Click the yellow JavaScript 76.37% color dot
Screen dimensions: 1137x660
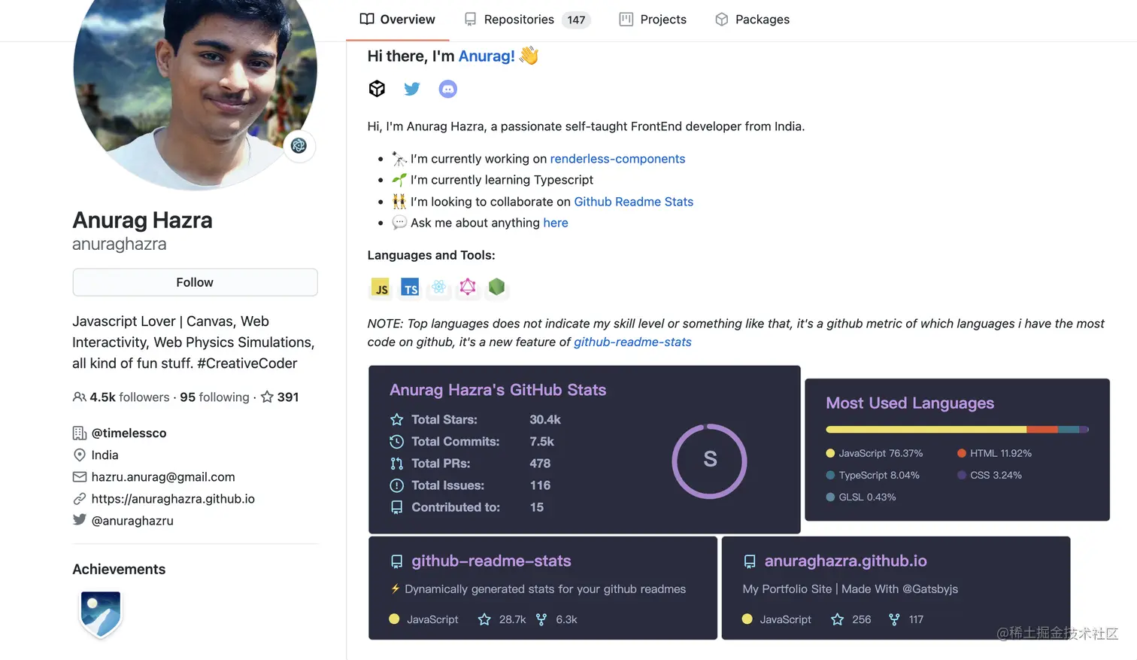click(x=830, y=453)
